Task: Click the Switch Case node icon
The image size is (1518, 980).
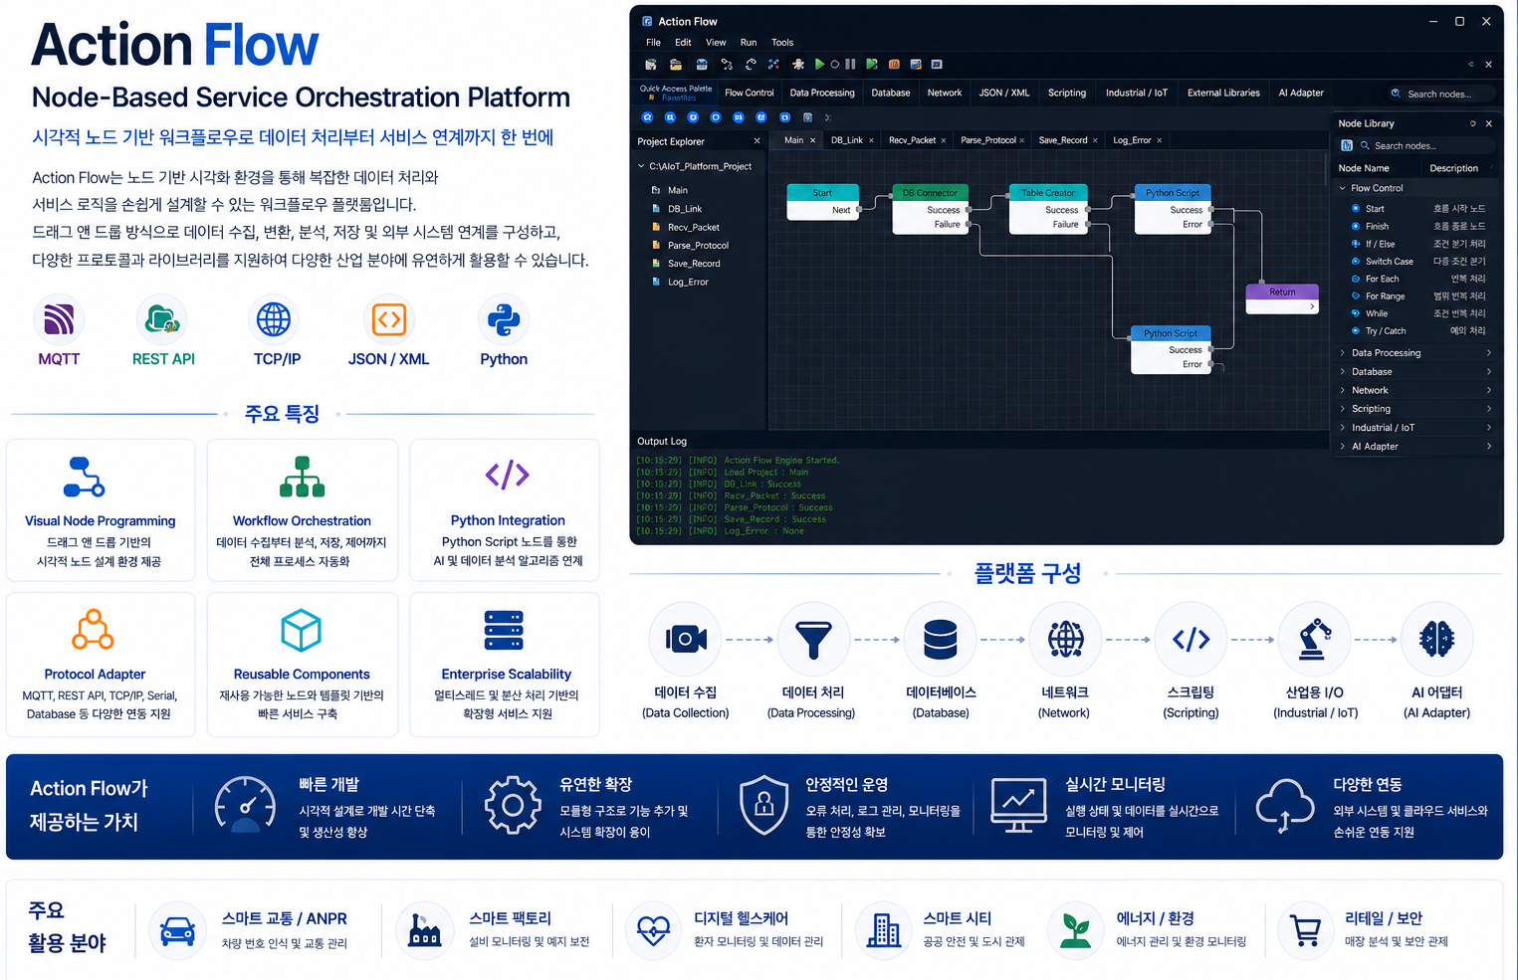Action: tap(1356, 262)
